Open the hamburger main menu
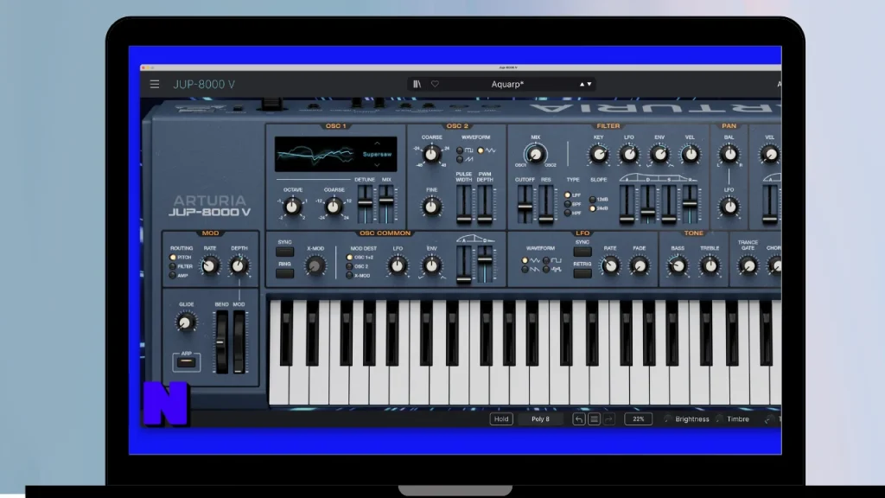The width and height of the screenshot is (885, 498). click(x=154, y=84)
